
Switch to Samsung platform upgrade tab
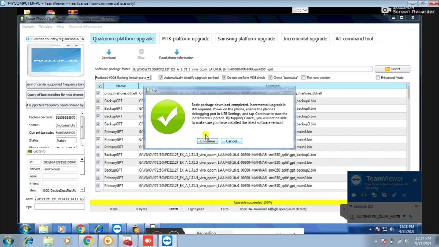point(246,39)
